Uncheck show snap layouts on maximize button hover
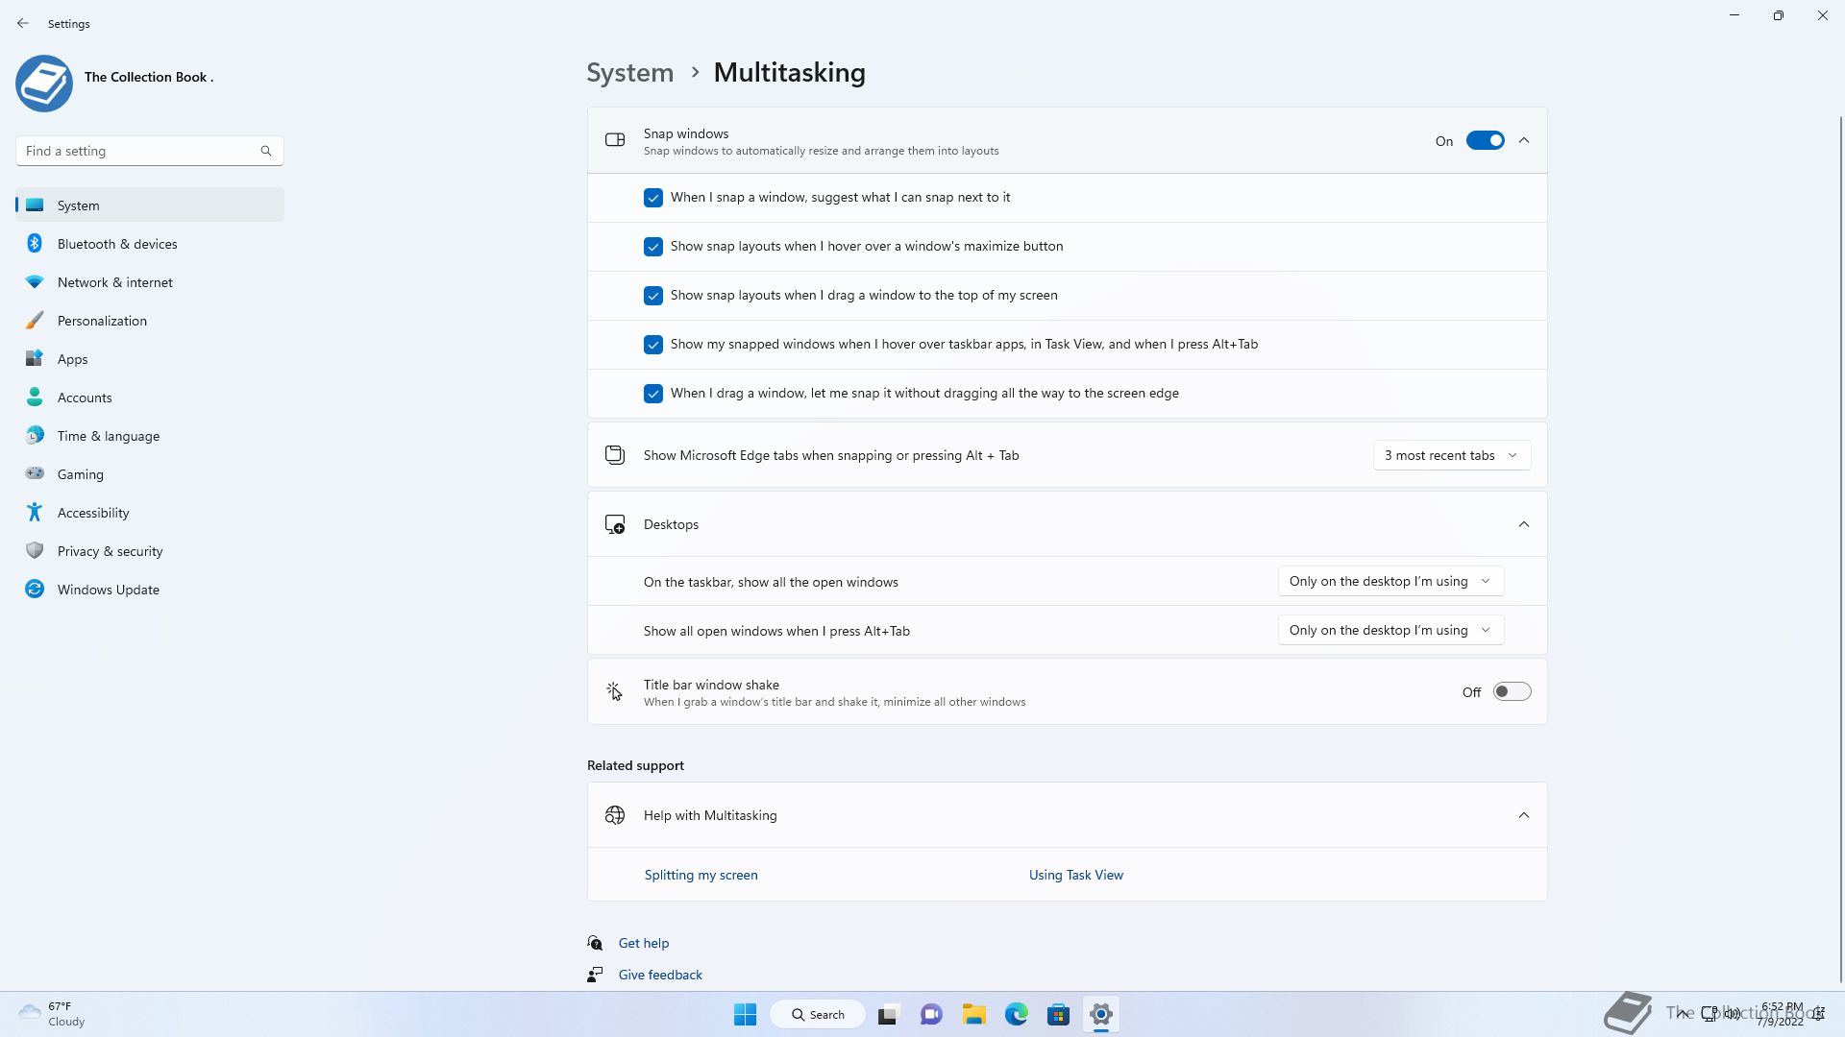1845x1037 pixels. 653,247
